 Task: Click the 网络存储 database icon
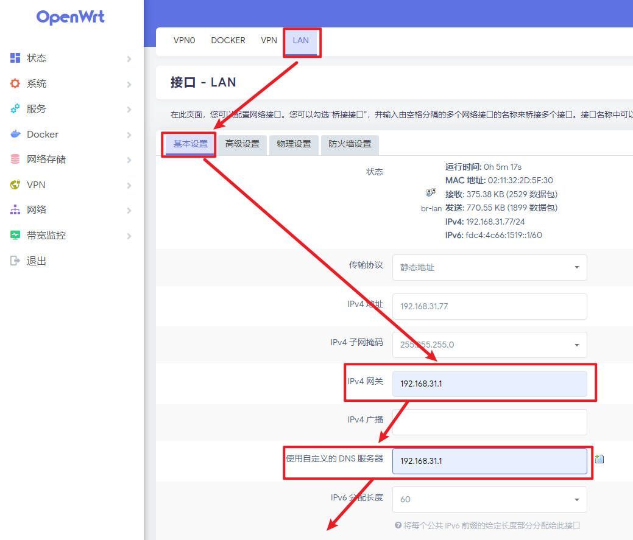coord(15,160)
